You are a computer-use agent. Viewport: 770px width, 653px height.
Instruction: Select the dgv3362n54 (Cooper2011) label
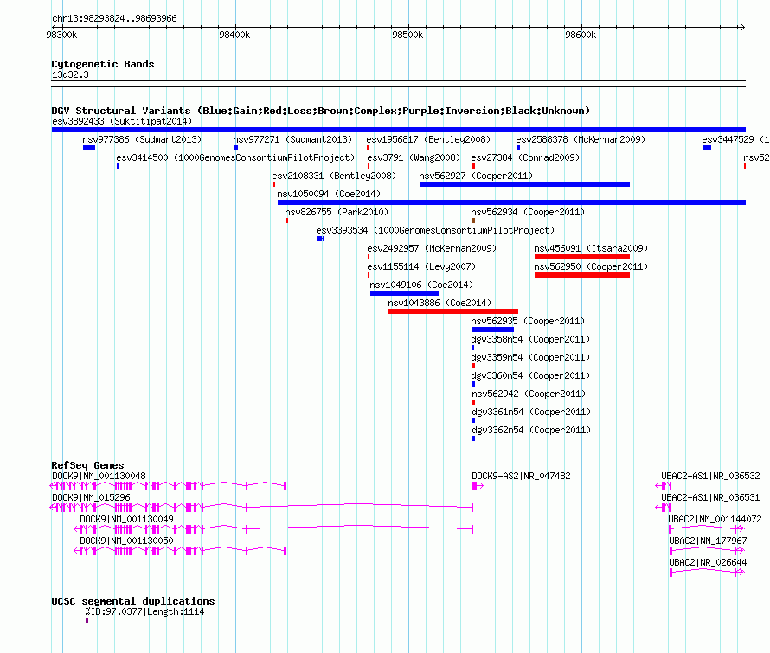pyautogui.click(x=531, y=430)
